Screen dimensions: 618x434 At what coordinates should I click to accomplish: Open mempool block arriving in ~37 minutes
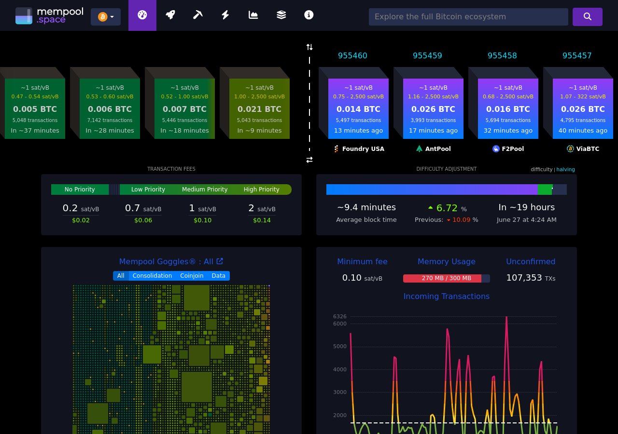click(35, 108)
